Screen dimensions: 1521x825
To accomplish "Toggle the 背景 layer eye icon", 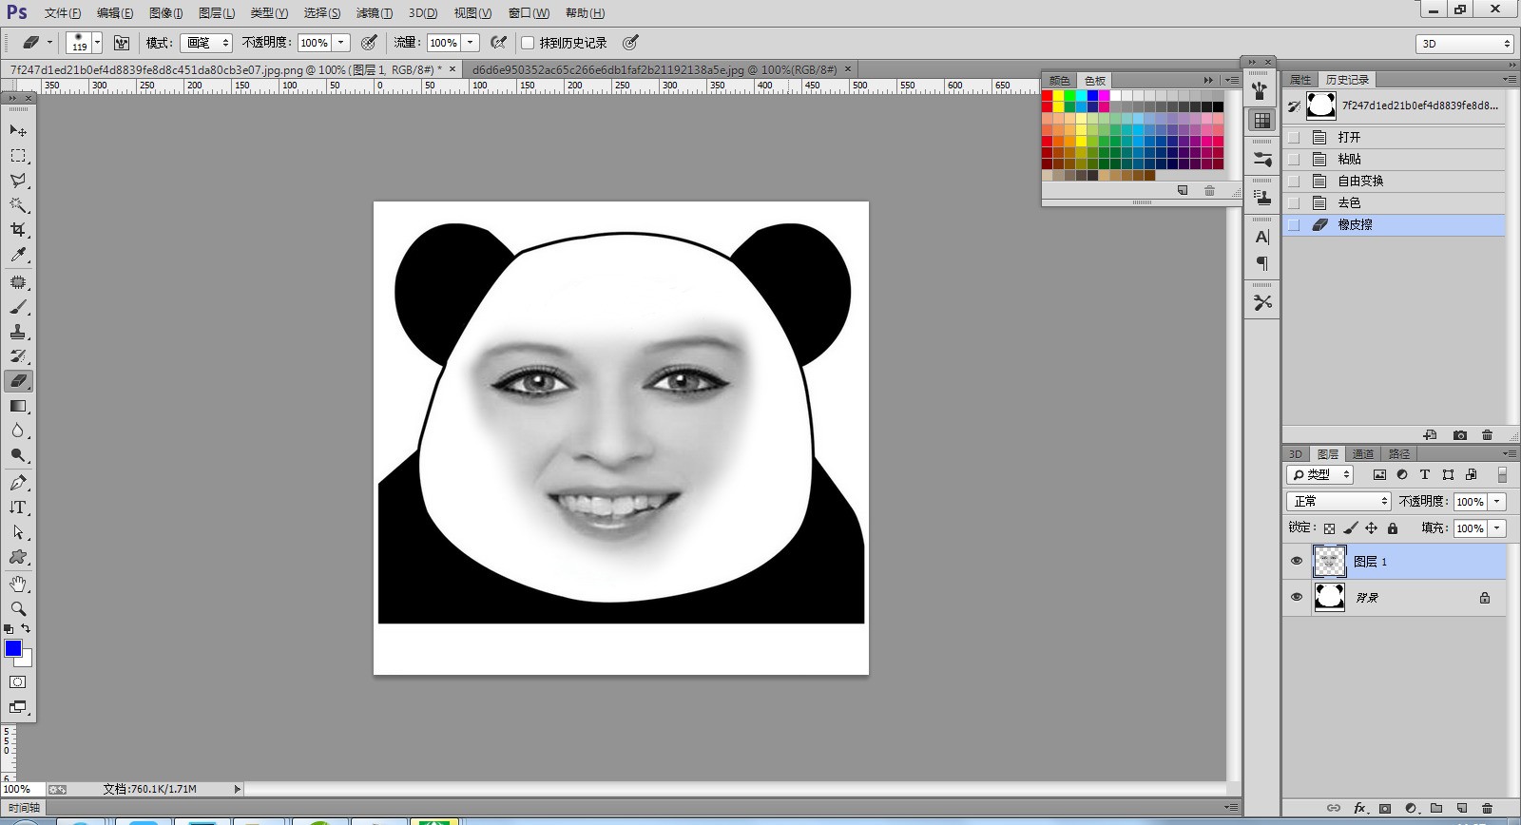I will point(1296,597).
